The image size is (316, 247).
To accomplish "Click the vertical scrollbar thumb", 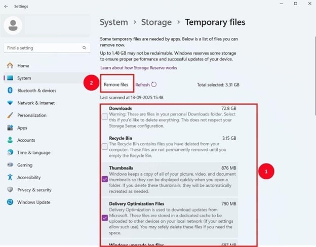I will tap(315, 75).
